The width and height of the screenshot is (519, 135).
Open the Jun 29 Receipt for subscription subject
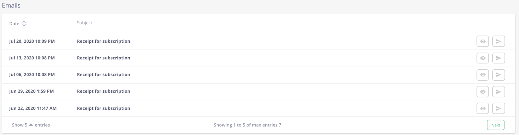103,91
